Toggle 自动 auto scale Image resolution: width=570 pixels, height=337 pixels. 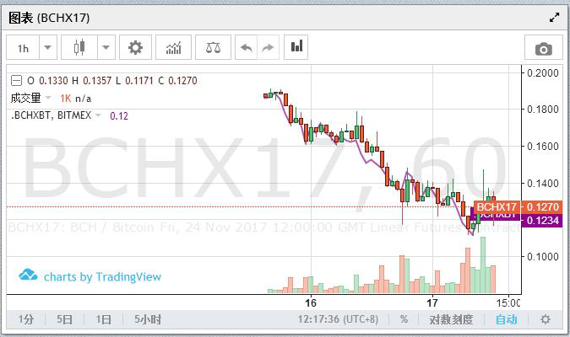click(x=507, y=319)
